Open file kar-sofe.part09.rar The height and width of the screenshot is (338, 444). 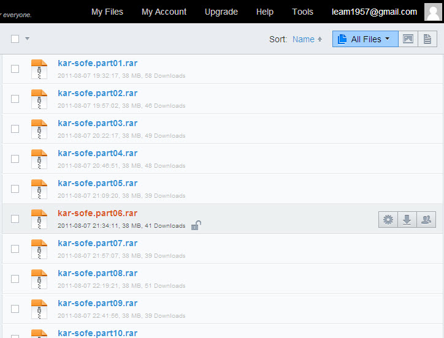coord(98,303)
